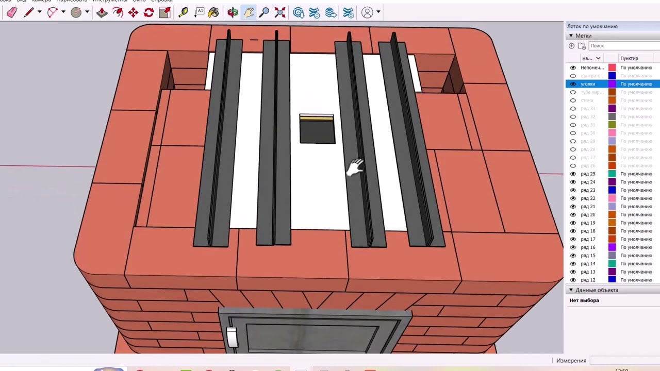Open dash style dropdown for ряд 24

click(x=636, y=182)
